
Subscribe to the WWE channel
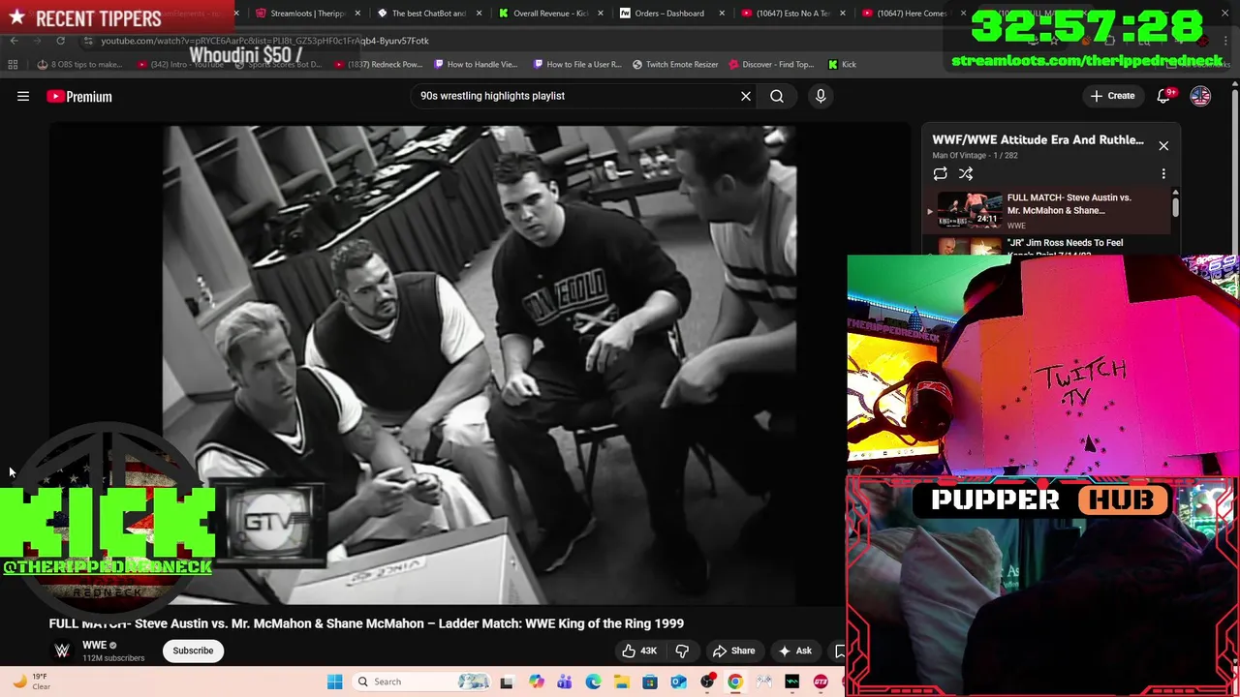click(193, 651)
